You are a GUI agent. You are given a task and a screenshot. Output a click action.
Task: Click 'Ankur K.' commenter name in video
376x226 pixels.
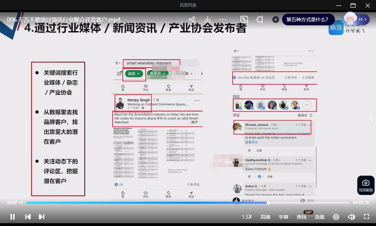252,186
